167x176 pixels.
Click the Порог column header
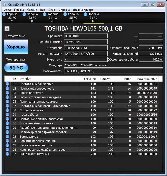coord(124,79)
